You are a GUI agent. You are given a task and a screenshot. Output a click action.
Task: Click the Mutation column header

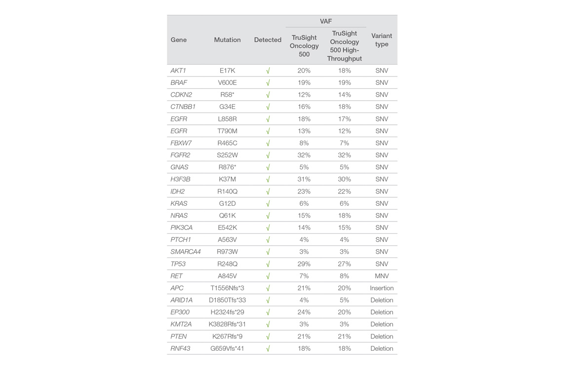(227, 40)
